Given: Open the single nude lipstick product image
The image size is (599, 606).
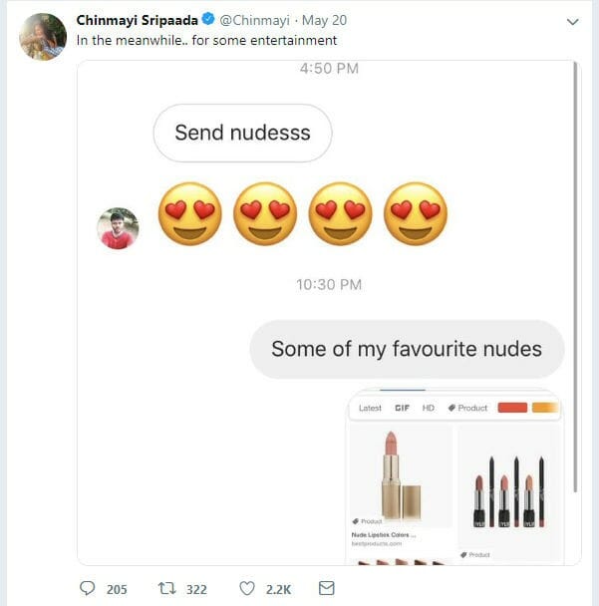Looking at the screenshot, I should click(x=399, y=473).
